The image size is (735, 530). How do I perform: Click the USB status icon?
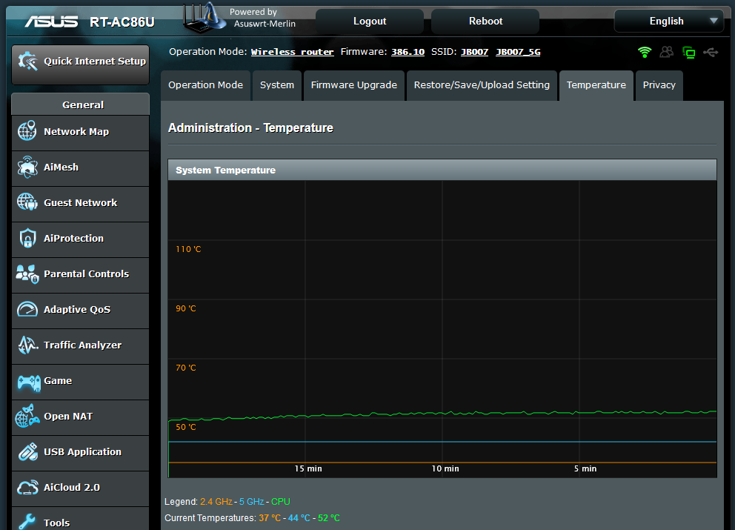click(711, 52)
